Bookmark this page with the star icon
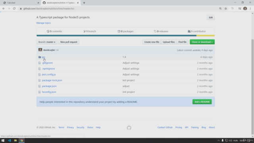 tap(226, 9)
